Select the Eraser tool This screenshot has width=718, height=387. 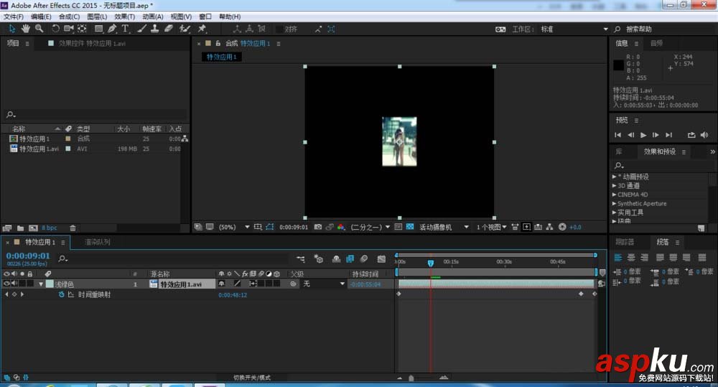[169, 29]
